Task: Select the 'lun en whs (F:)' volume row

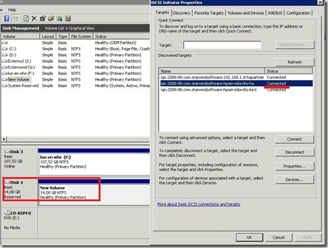Action: 76,74
